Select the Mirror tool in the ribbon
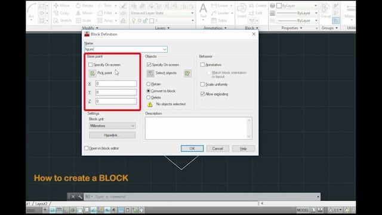Viewport: 382px width, 215px height. click(x=84, y=13)
